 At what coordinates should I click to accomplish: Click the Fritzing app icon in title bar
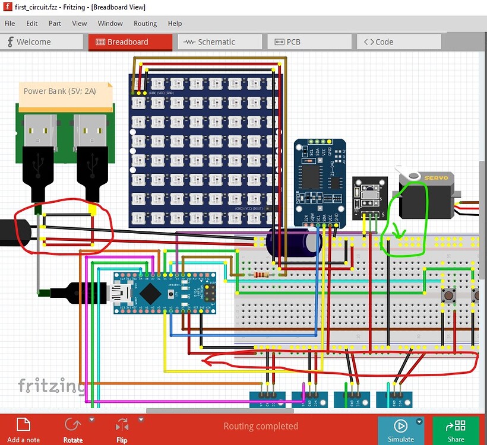click(8, 7)
